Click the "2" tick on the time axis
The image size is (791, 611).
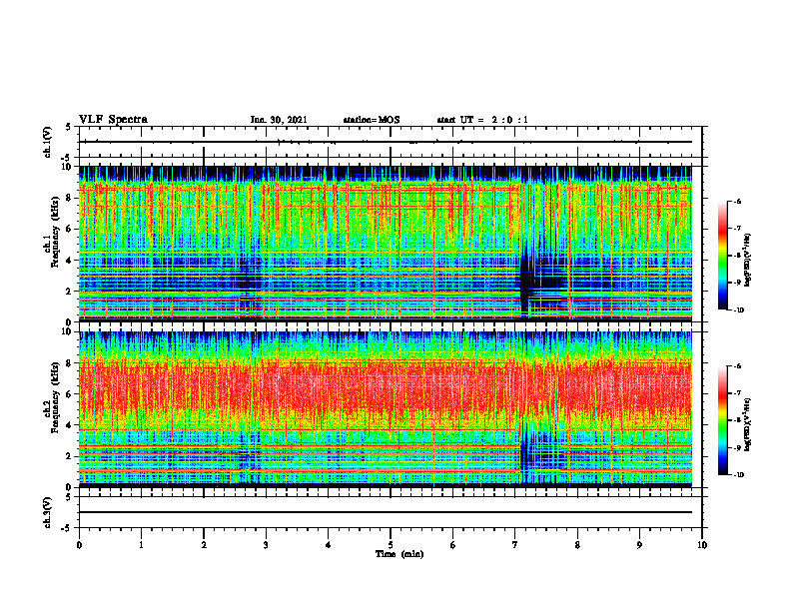pyautogui.click(x=204, y=545)
